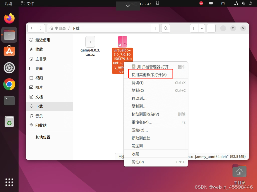This screenshot has width=257, height=192.
Task: Select 复制(C) in context menu
Action: click(156, 90)
